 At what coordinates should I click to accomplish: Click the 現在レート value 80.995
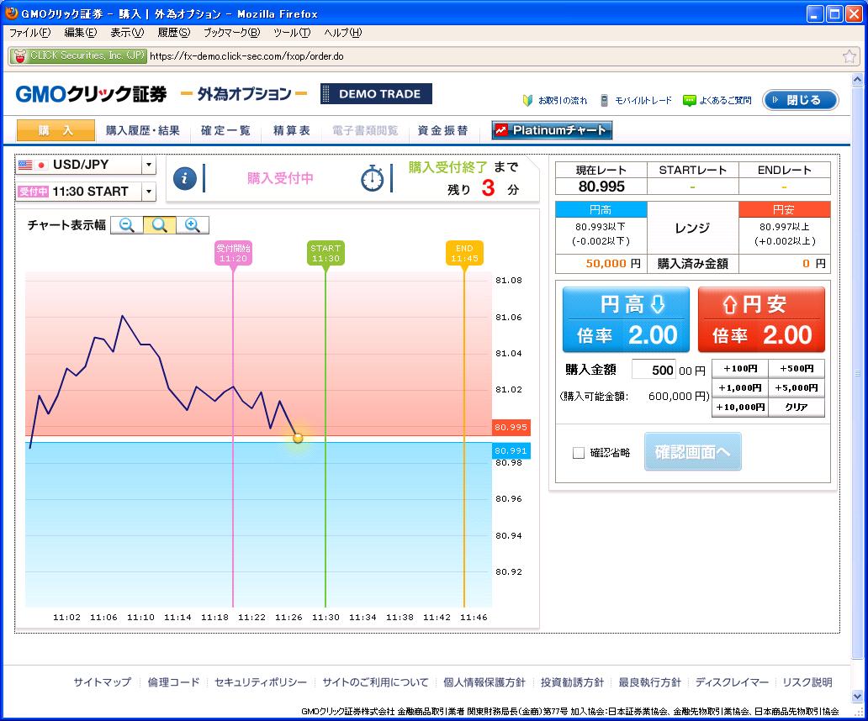[x=601, y=187]
